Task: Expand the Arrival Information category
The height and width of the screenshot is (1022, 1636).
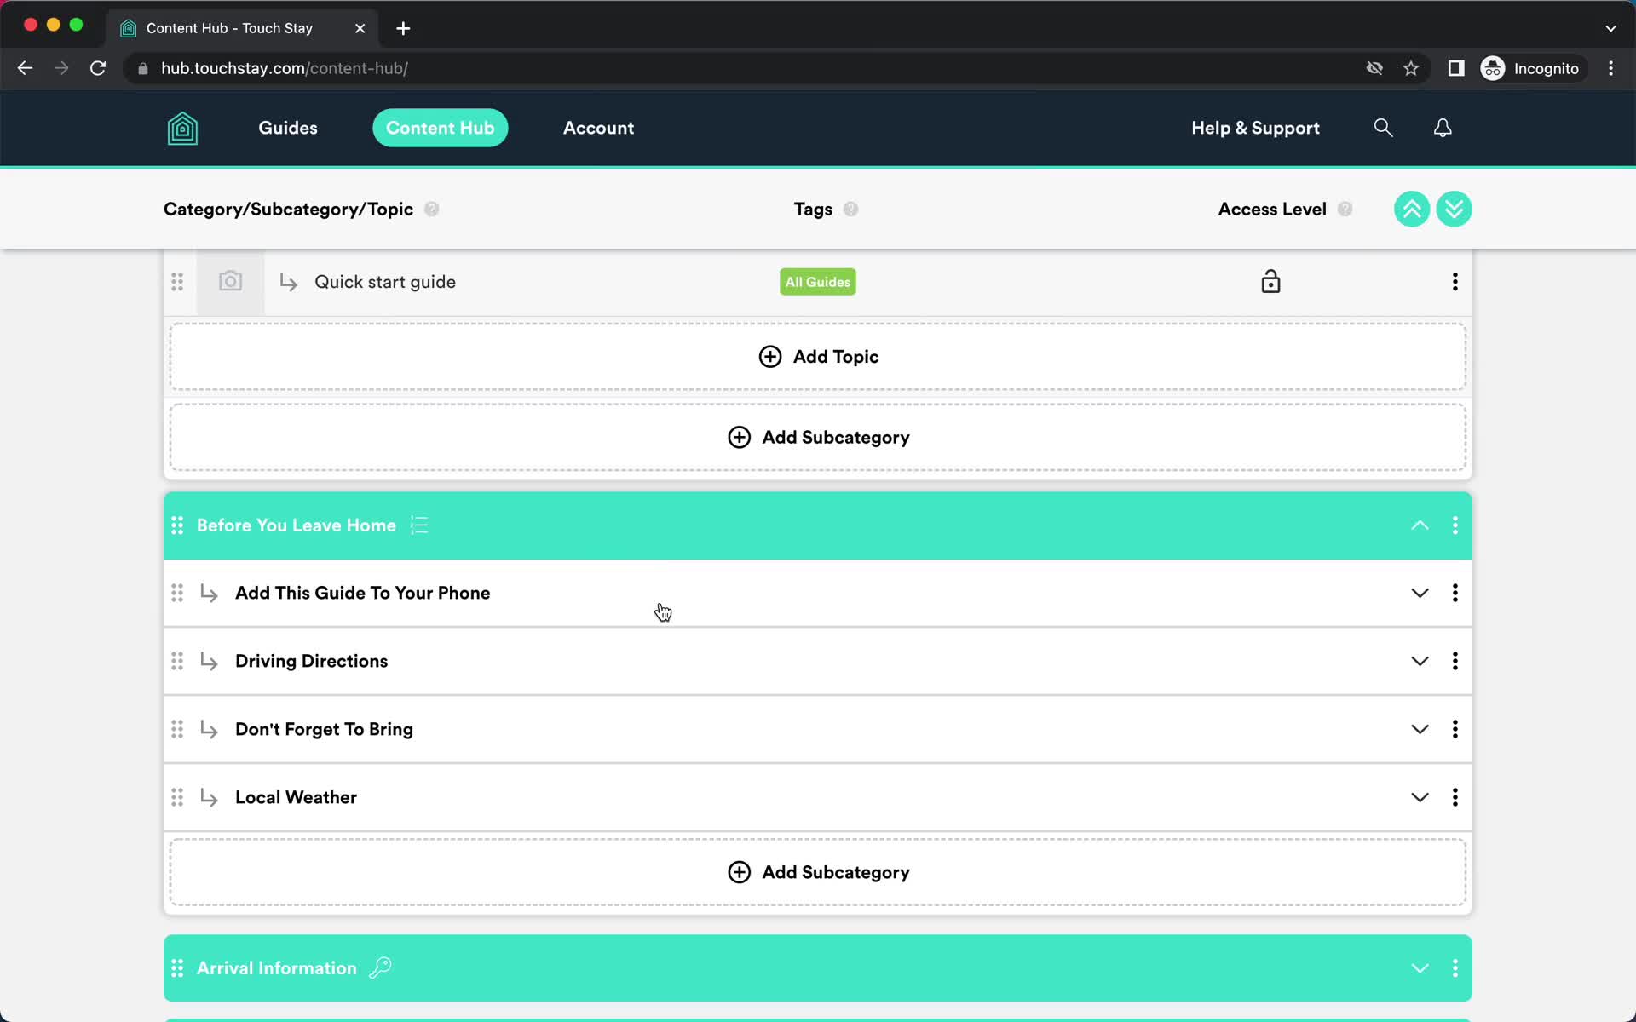Action: click(x=1420, y=968)
